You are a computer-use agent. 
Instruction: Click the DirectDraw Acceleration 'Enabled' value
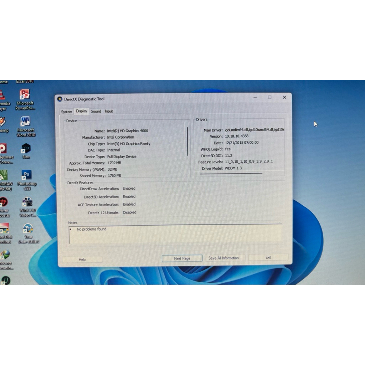129,188
